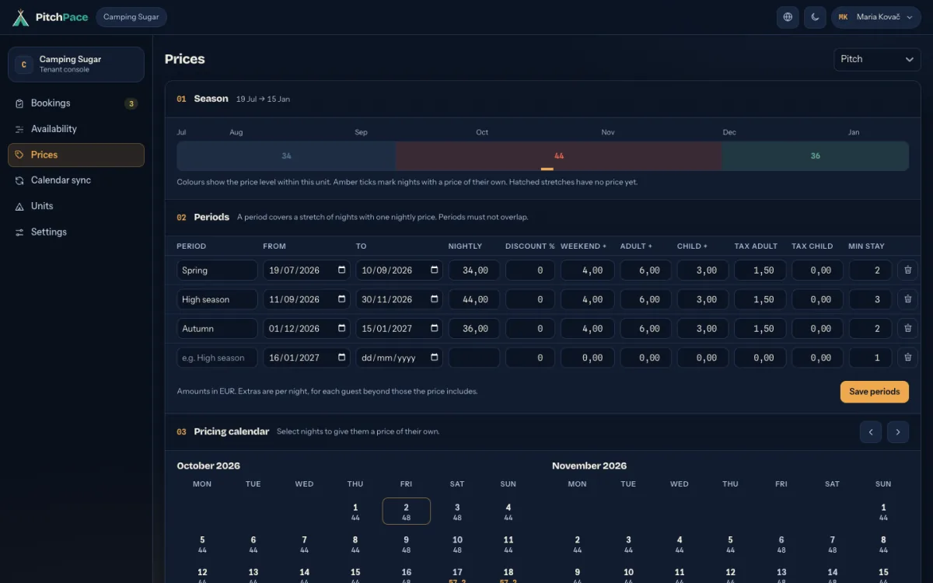This screenshot has width=933, height=583.
Task: Delete the High season period row
Action: pos(907,299)
